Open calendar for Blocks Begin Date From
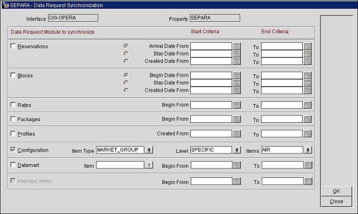 click(236, 76)
